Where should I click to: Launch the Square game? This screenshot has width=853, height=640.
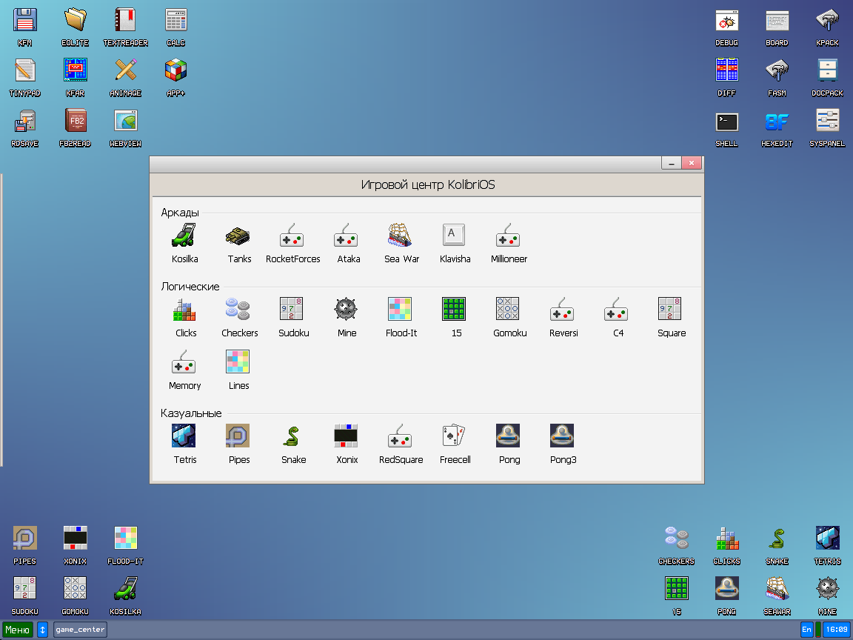point(672,317)
